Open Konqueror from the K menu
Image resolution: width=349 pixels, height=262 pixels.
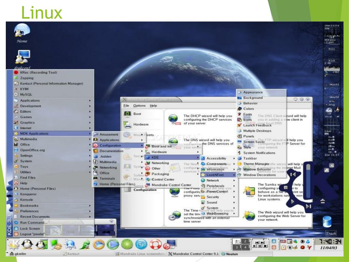(54, 194)
